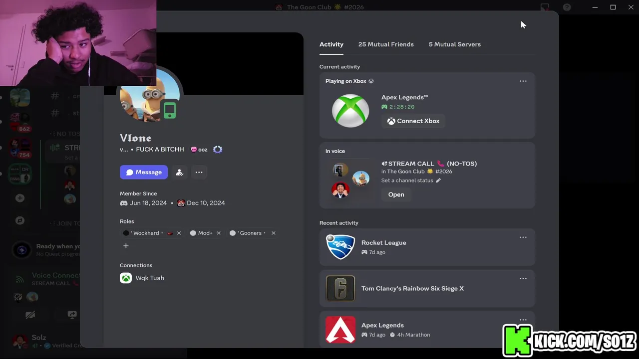Open the 25 Mutual Friends tab
This screenshot has height=359, width=639.
point(386,44)
